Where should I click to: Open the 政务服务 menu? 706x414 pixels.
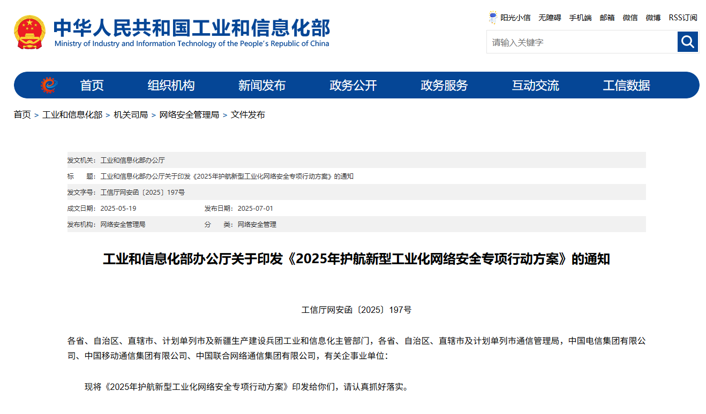[x=443, y=85]
